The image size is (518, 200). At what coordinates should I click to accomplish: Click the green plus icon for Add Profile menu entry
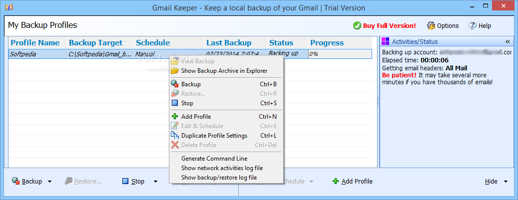coord(175,117)
